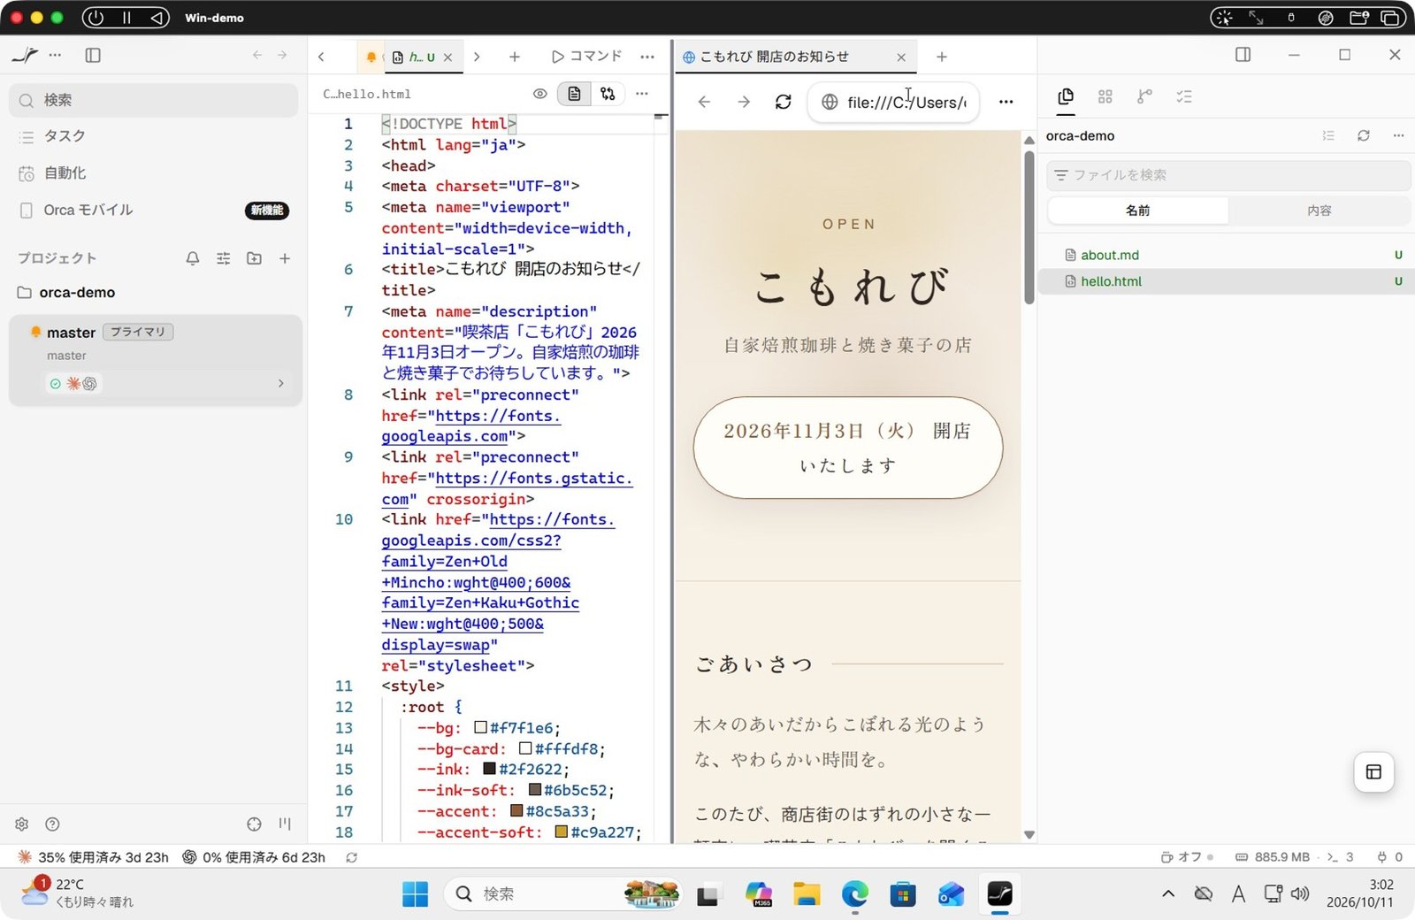This screenshot has width=1415, height=920.
Task: Open project notifications bell icon
Action: point(193,258)
